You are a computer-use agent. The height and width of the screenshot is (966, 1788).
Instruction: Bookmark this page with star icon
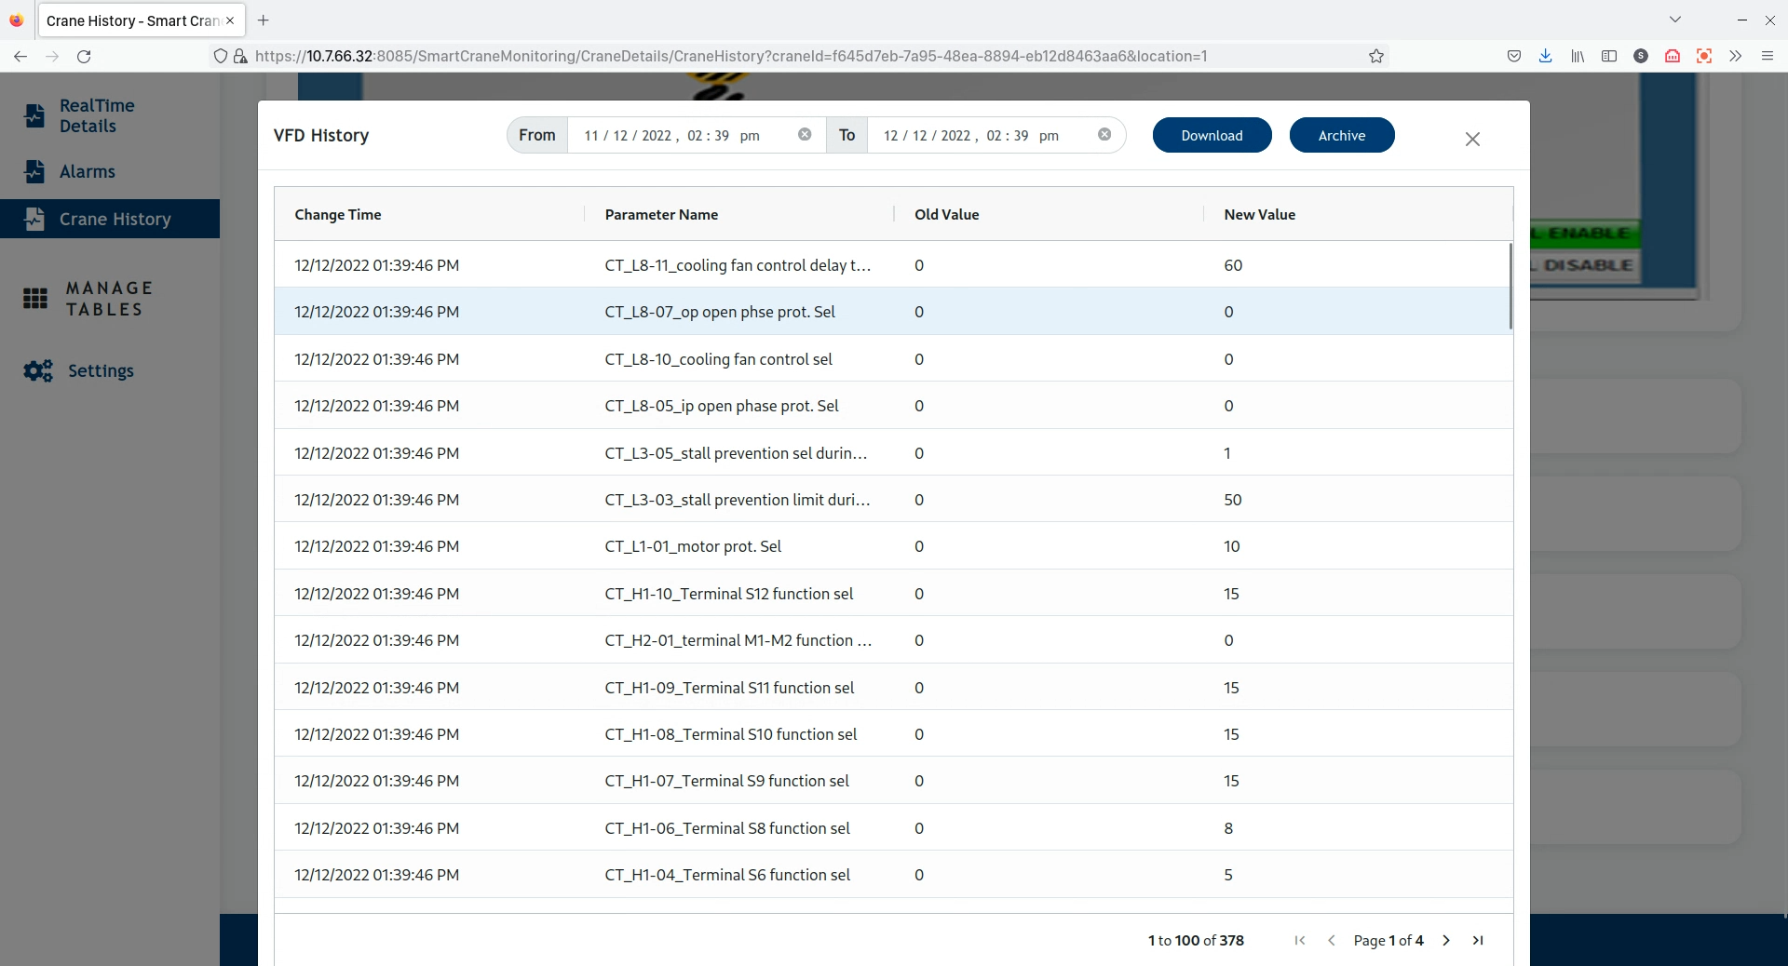[x=1376, y=56]
